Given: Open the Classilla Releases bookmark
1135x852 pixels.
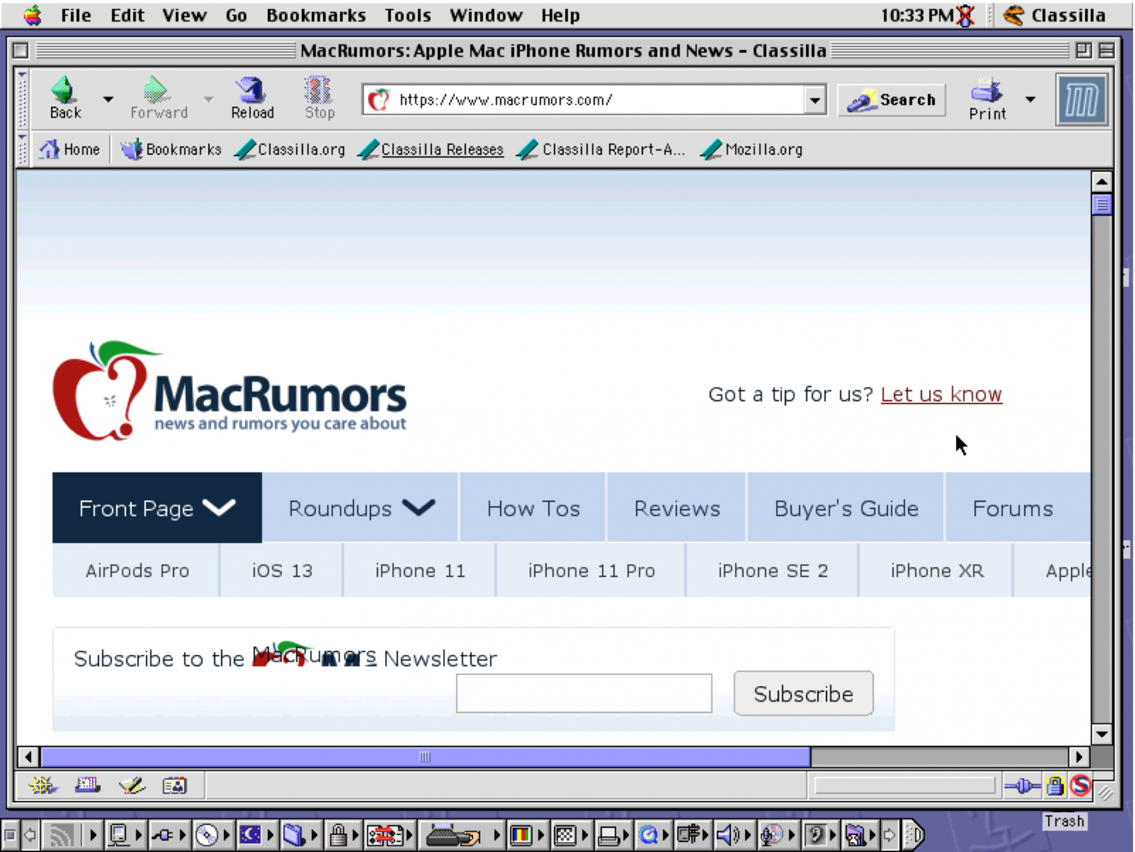Looking at the screenshot, I should [x=431, y=149].
